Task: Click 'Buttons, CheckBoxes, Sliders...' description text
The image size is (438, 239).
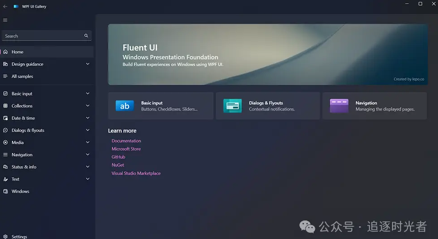Action: (169, 109)
